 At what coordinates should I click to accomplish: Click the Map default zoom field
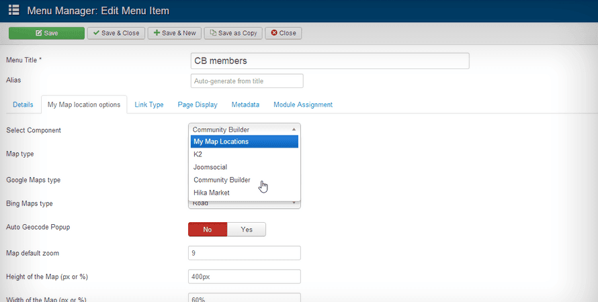tap(245, 253)
